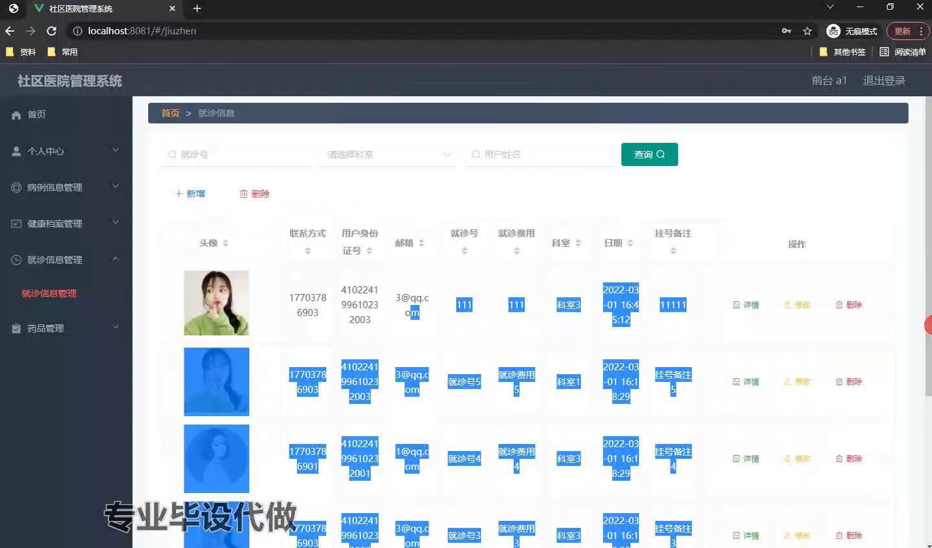Viewport: 932px width, 548px height.
Task: Expand 病例信息管理 sidebar menu
Action: pos(66,187)
